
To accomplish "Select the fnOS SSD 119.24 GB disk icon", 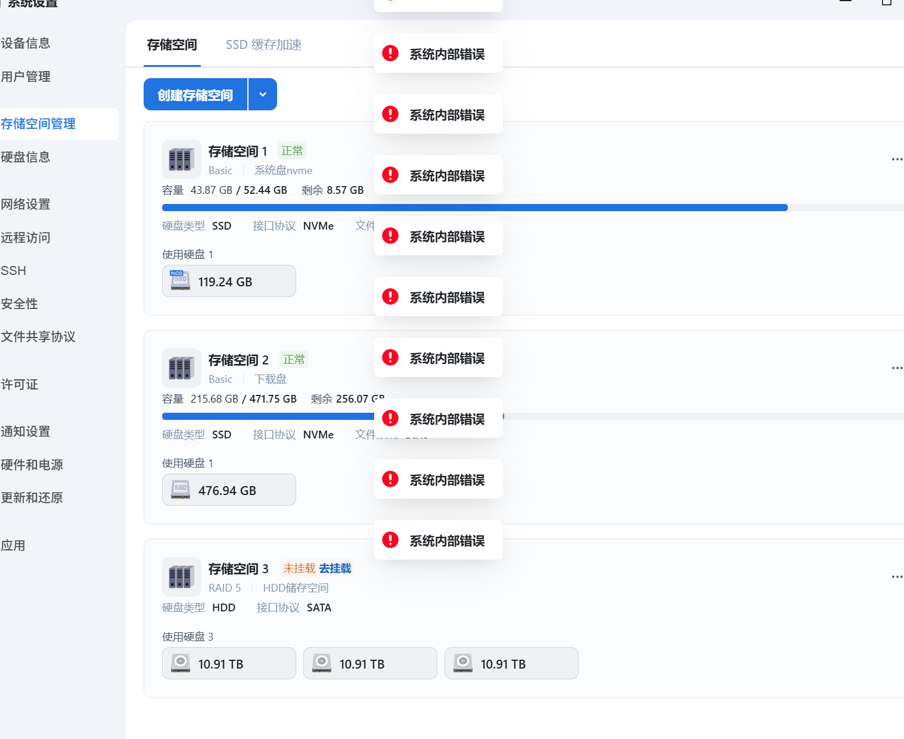I will [x=179, y=280].
